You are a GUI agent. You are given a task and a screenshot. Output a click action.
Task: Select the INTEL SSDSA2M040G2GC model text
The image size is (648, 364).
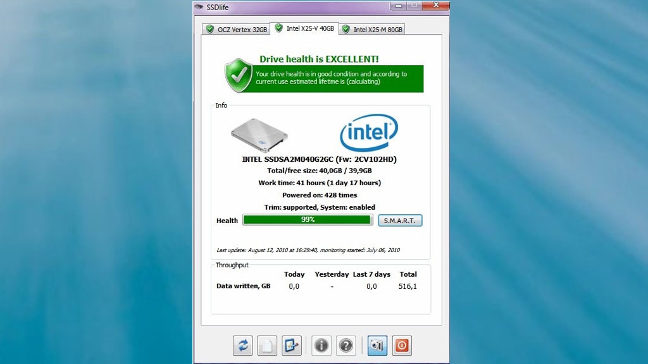319,159
